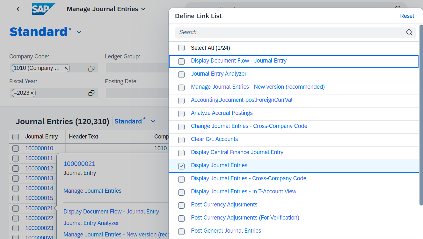Check Display Document Flow - Journal Entry checkbox
The width and height of the screenshot is (423, 239).
click(181, 61)
